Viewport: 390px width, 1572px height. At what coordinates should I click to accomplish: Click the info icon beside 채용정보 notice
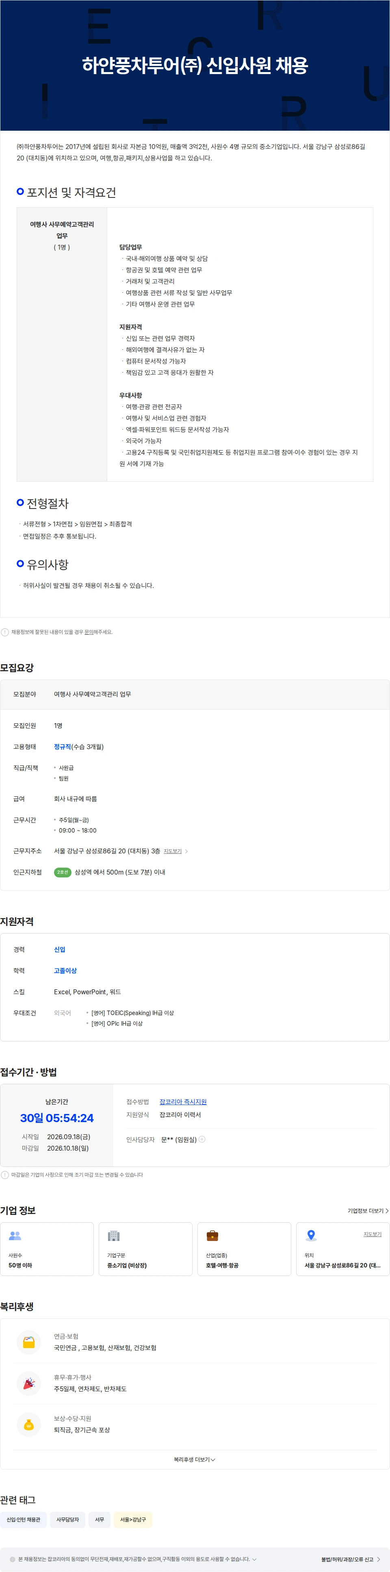click(x=5, y=632)
